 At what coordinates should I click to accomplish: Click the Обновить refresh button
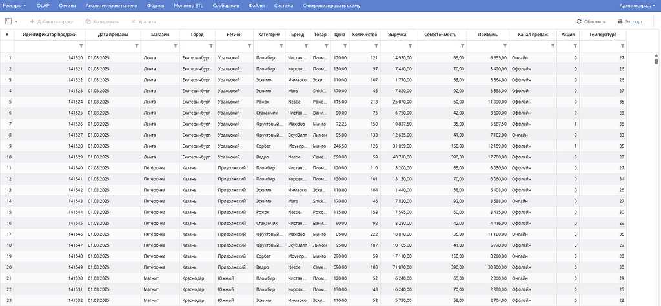591,21
